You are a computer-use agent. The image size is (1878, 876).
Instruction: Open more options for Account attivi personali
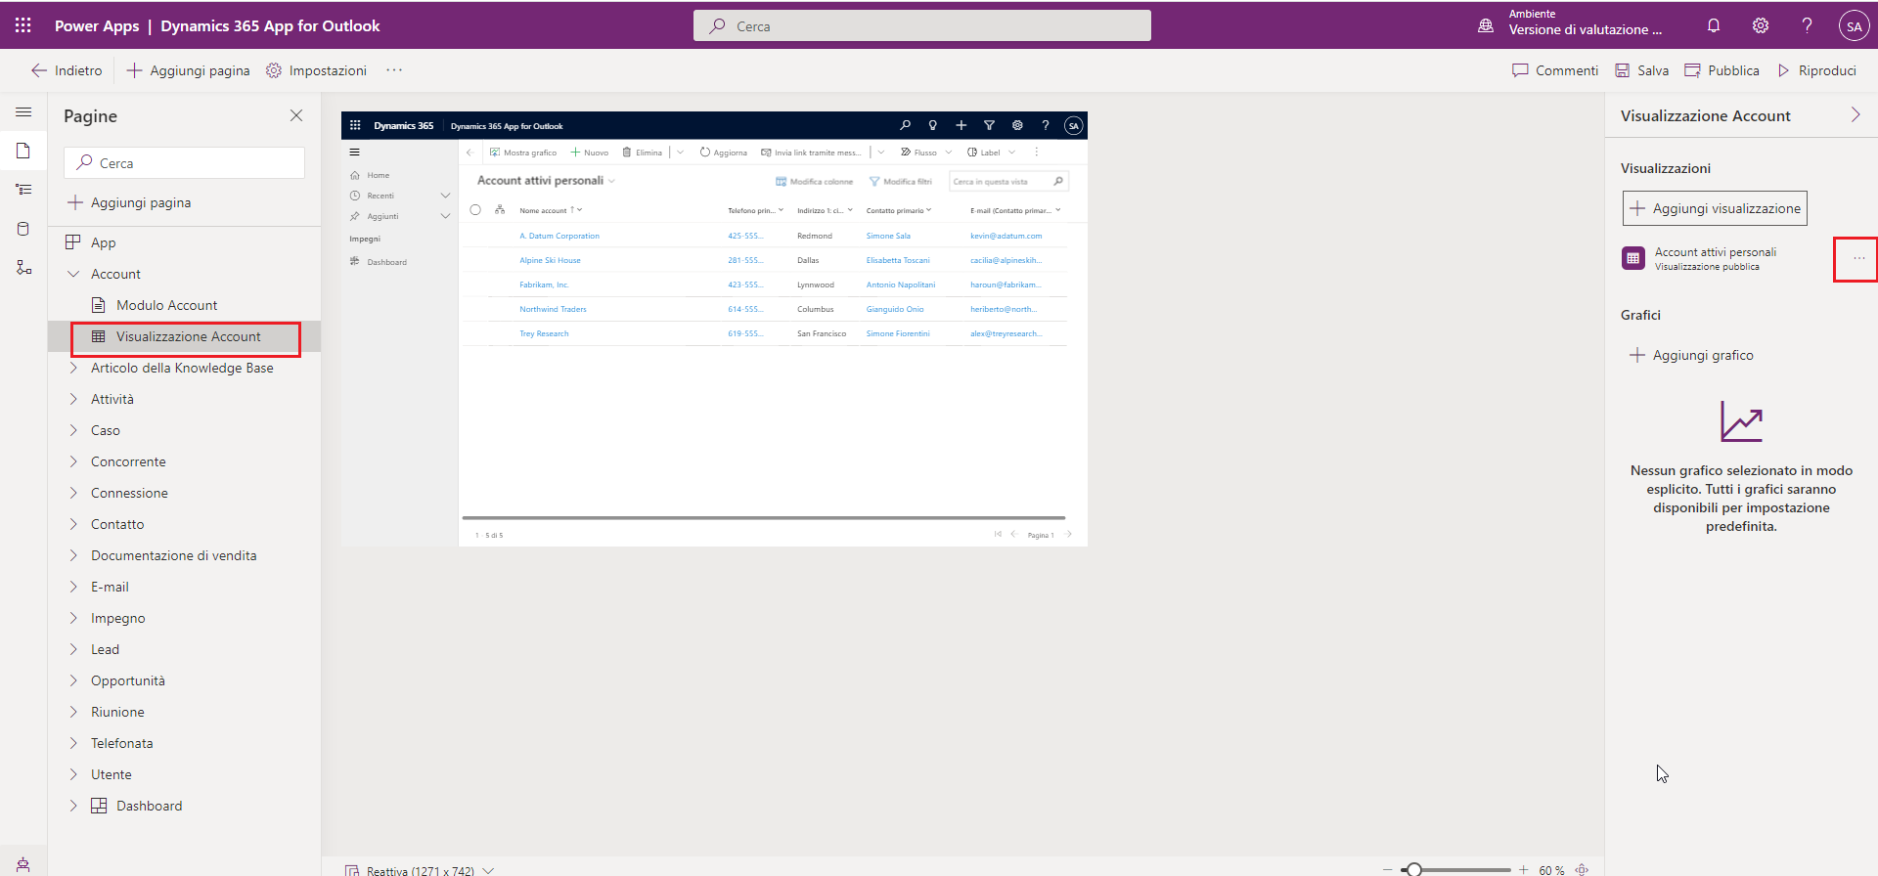(x=1858, y=259)
